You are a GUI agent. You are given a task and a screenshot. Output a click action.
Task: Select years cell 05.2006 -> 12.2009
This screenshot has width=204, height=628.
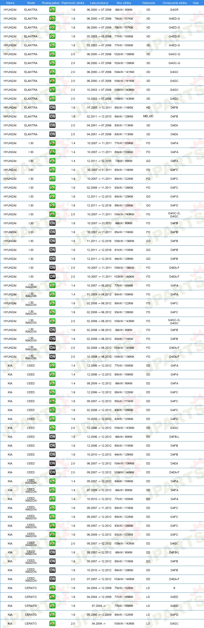point(99,615)
